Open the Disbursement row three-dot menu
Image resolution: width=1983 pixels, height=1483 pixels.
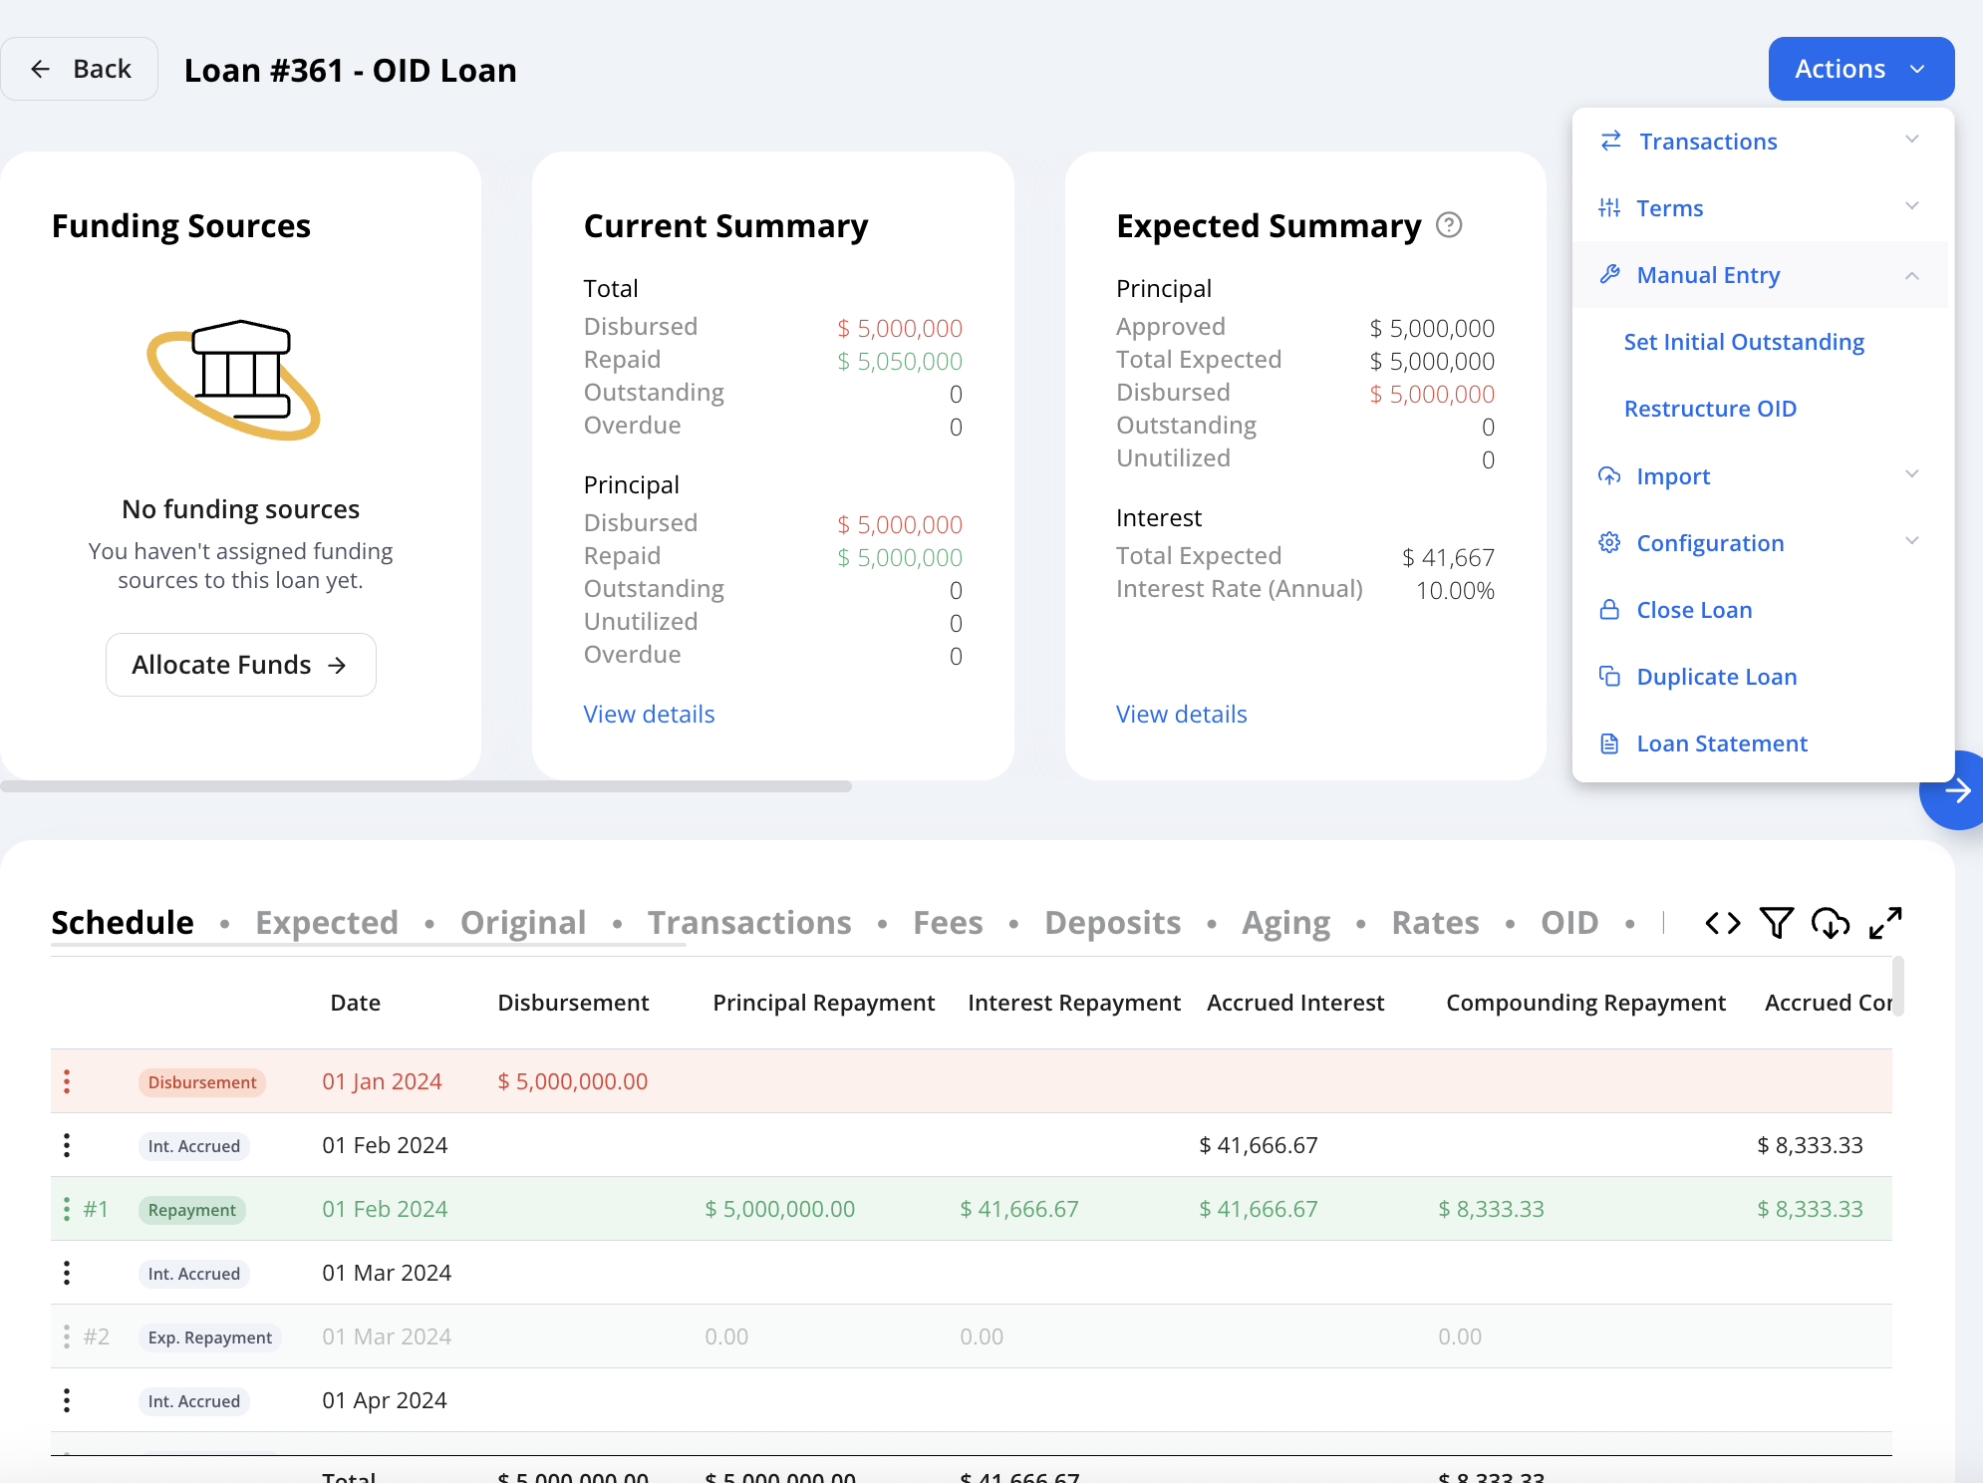point(67,1081)
